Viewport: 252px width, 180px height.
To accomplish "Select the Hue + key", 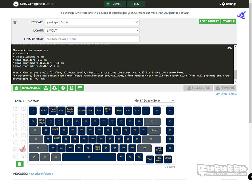I will tap(61, 148).
